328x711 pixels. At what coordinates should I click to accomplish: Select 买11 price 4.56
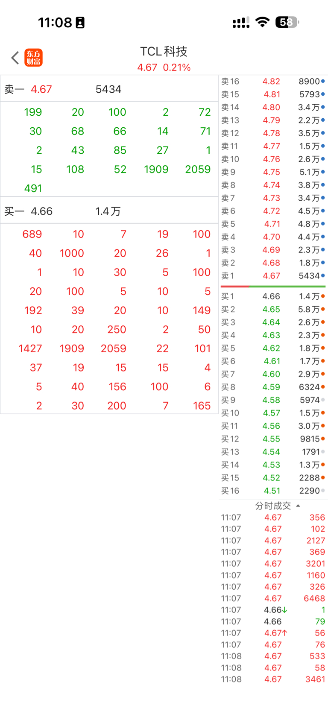271,426
